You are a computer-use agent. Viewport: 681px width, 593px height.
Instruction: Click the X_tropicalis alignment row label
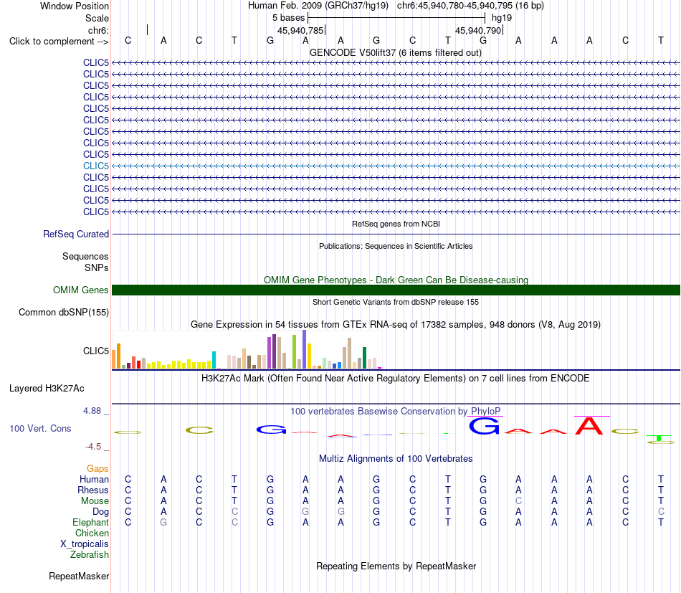point(85,544)
